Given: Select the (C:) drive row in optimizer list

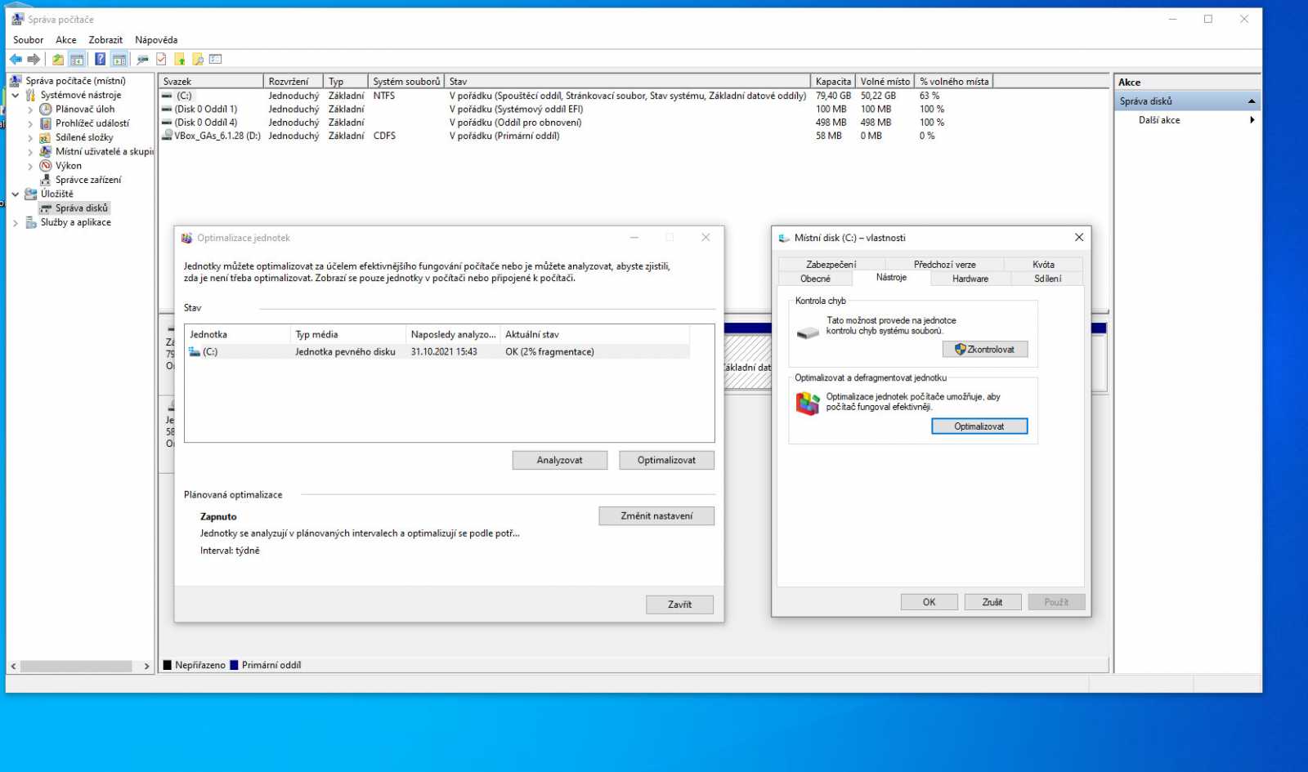Looking at the screenshot, I should 438,352.
